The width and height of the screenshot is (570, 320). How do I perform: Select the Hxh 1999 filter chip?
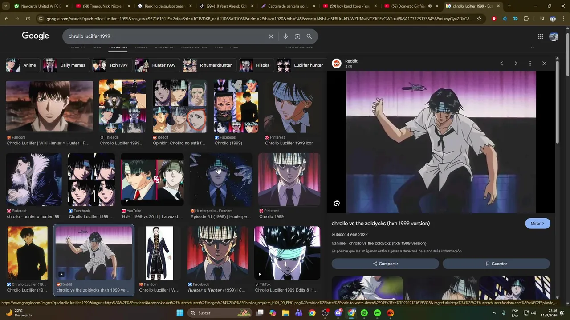coord(112,65)
